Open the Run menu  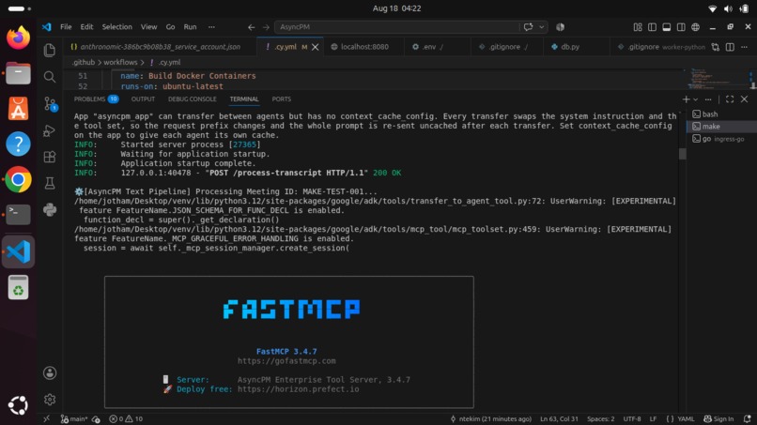click(x=191, y=27)
